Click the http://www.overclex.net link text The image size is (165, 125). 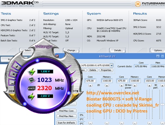point(113,93)
